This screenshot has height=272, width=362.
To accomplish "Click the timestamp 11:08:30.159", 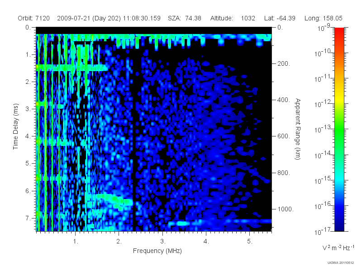I will pyautogui.click(x=142, y=18).
